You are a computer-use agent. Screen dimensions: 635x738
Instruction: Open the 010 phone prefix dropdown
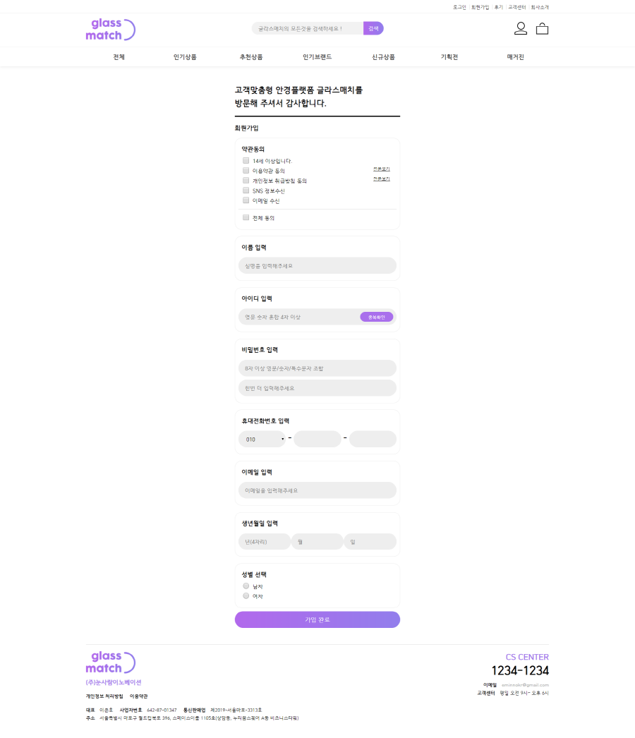262,439
